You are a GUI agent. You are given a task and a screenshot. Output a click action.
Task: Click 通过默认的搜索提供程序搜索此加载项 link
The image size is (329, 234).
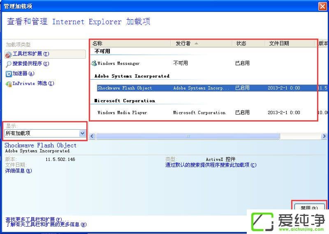click(211, 165)
